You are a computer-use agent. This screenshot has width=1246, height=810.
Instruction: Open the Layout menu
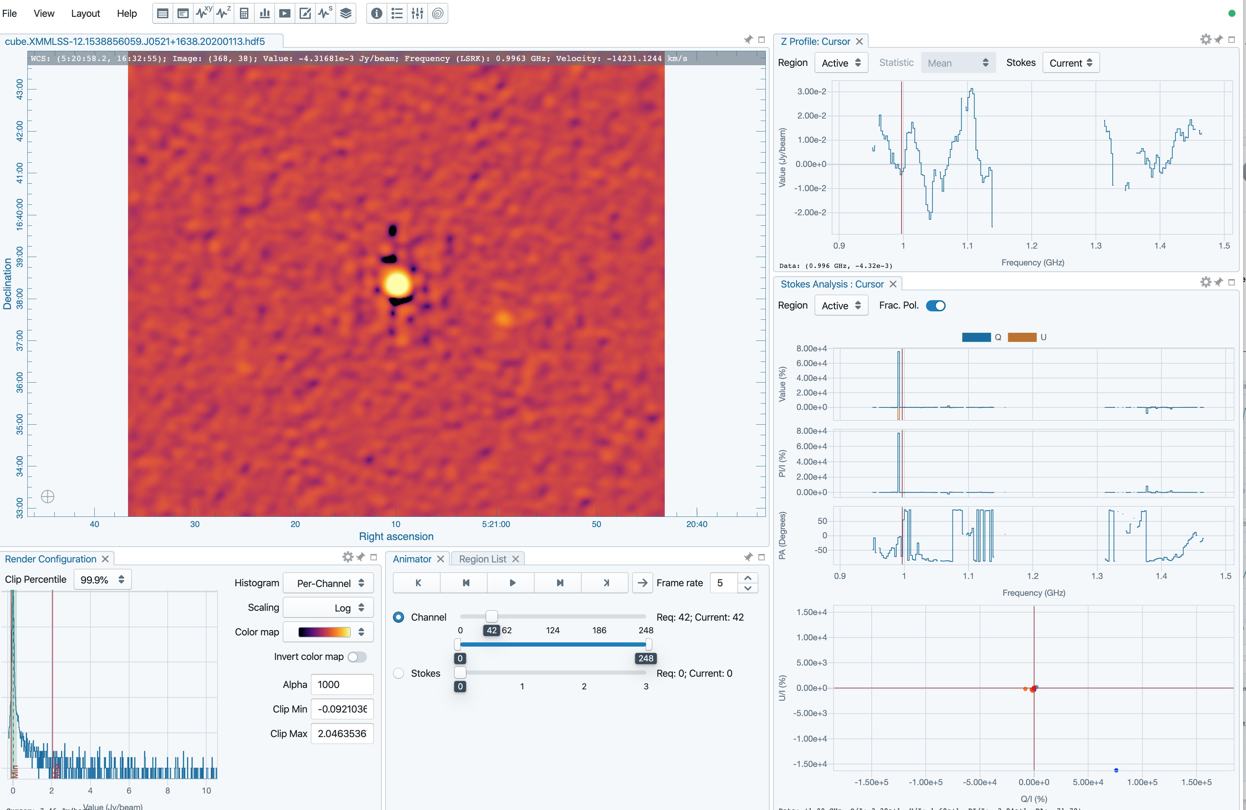click(x=85, y=13)
